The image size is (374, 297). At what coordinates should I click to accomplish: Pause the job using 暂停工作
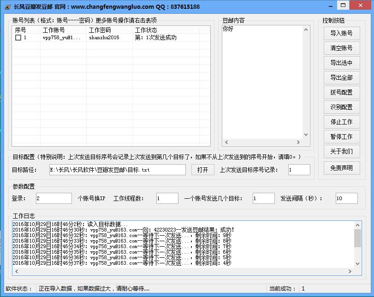coord(341,137)
